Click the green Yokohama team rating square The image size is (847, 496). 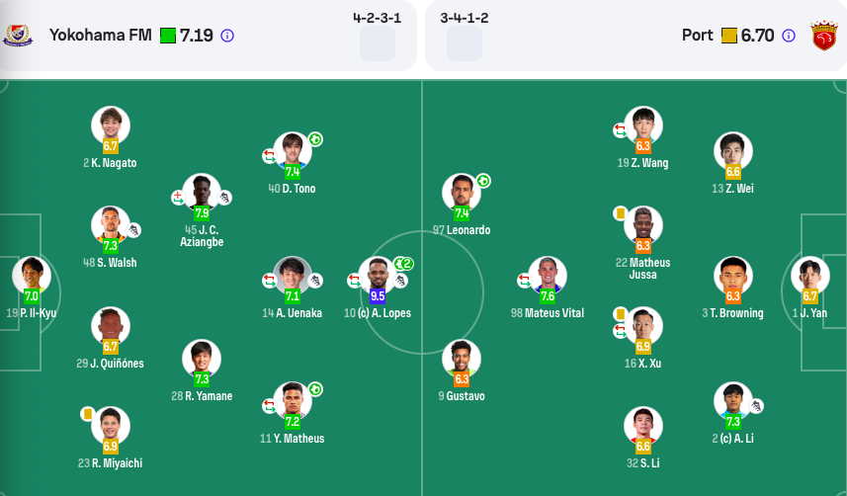[x=168, y=36]
